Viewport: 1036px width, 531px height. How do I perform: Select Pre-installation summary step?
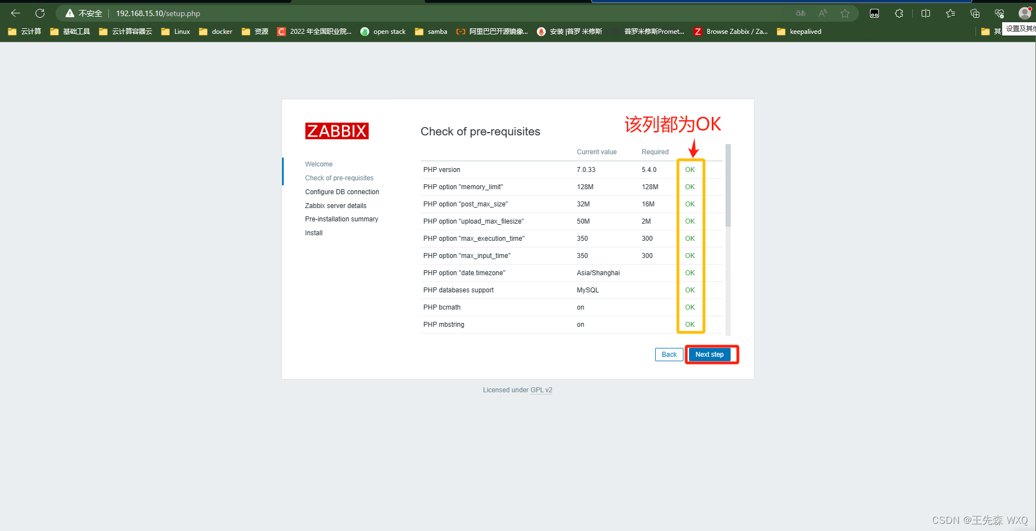tap(341, 219)
